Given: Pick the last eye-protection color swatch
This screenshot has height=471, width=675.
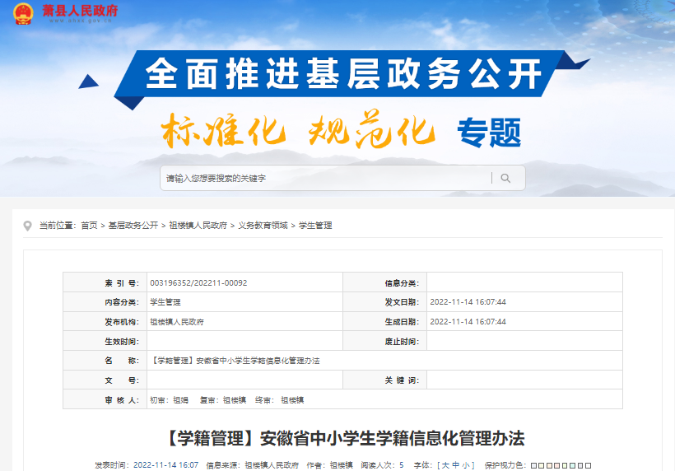Looking at the screenshot, I should pyautogui.click(x=588, y=466).
